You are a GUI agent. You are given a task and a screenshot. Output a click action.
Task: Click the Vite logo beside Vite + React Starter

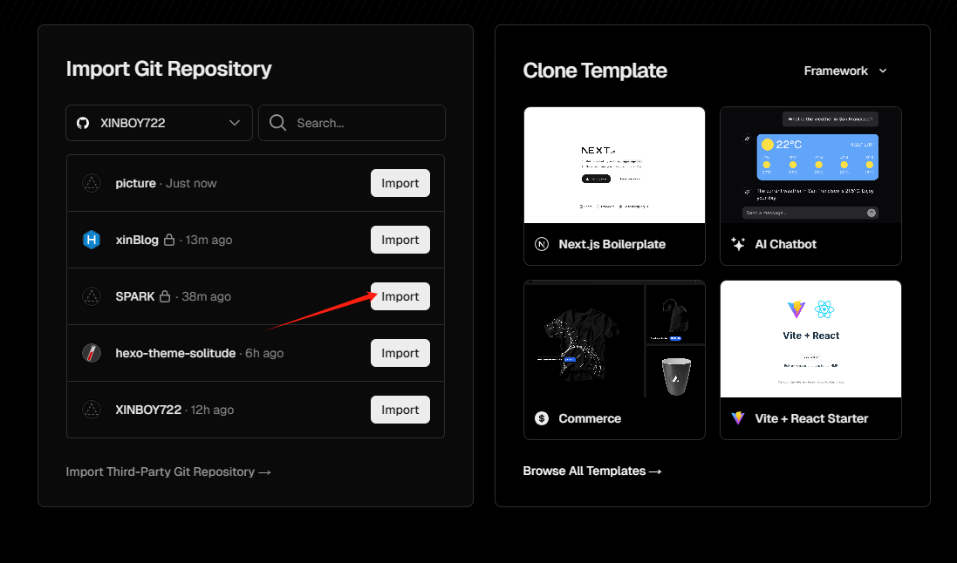click(x=738, y=418)
